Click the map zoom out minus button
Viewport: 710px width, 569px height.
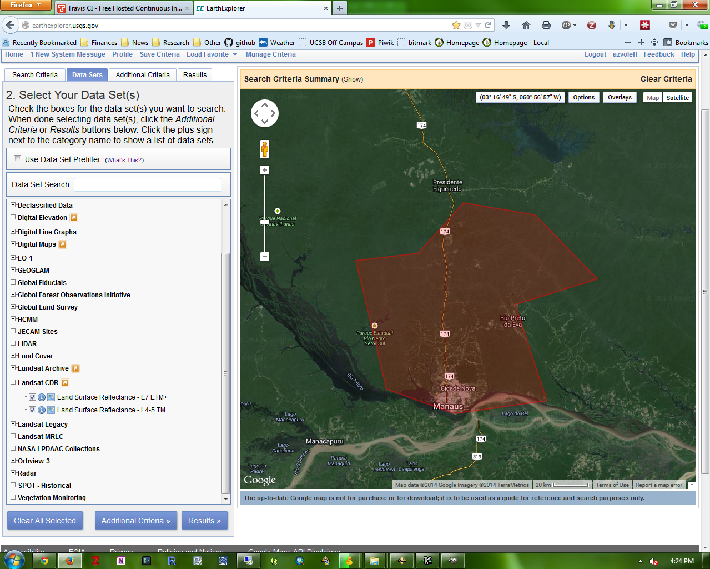(x=265, y=257)
